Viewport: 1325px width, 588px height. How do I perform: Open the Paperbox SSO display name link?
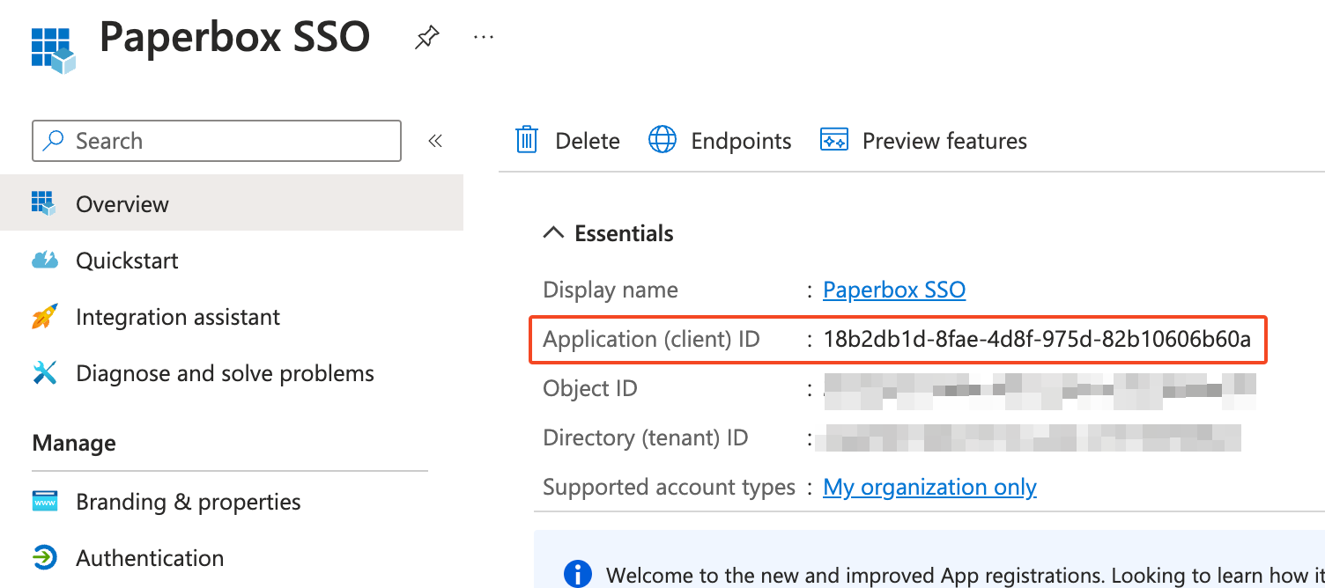[893, 289]
